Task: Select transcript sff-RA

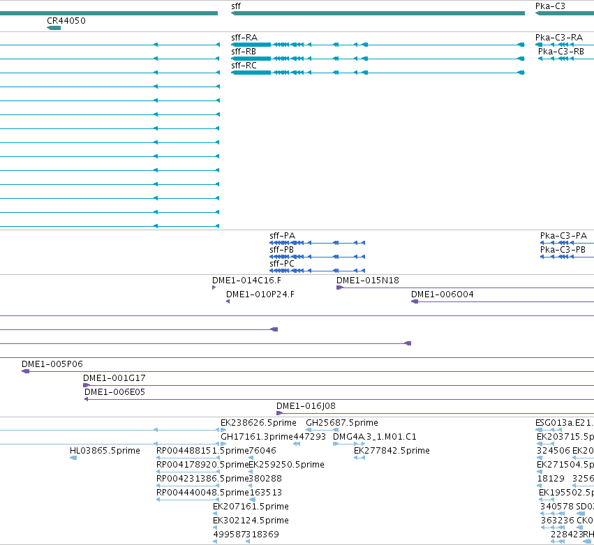Action: [x=378, y=45]
